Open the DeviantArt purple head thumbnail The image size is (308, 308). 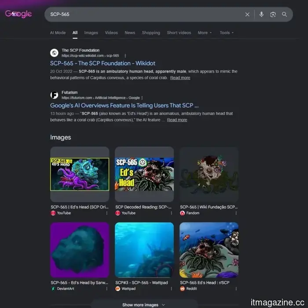click(80, 250)
